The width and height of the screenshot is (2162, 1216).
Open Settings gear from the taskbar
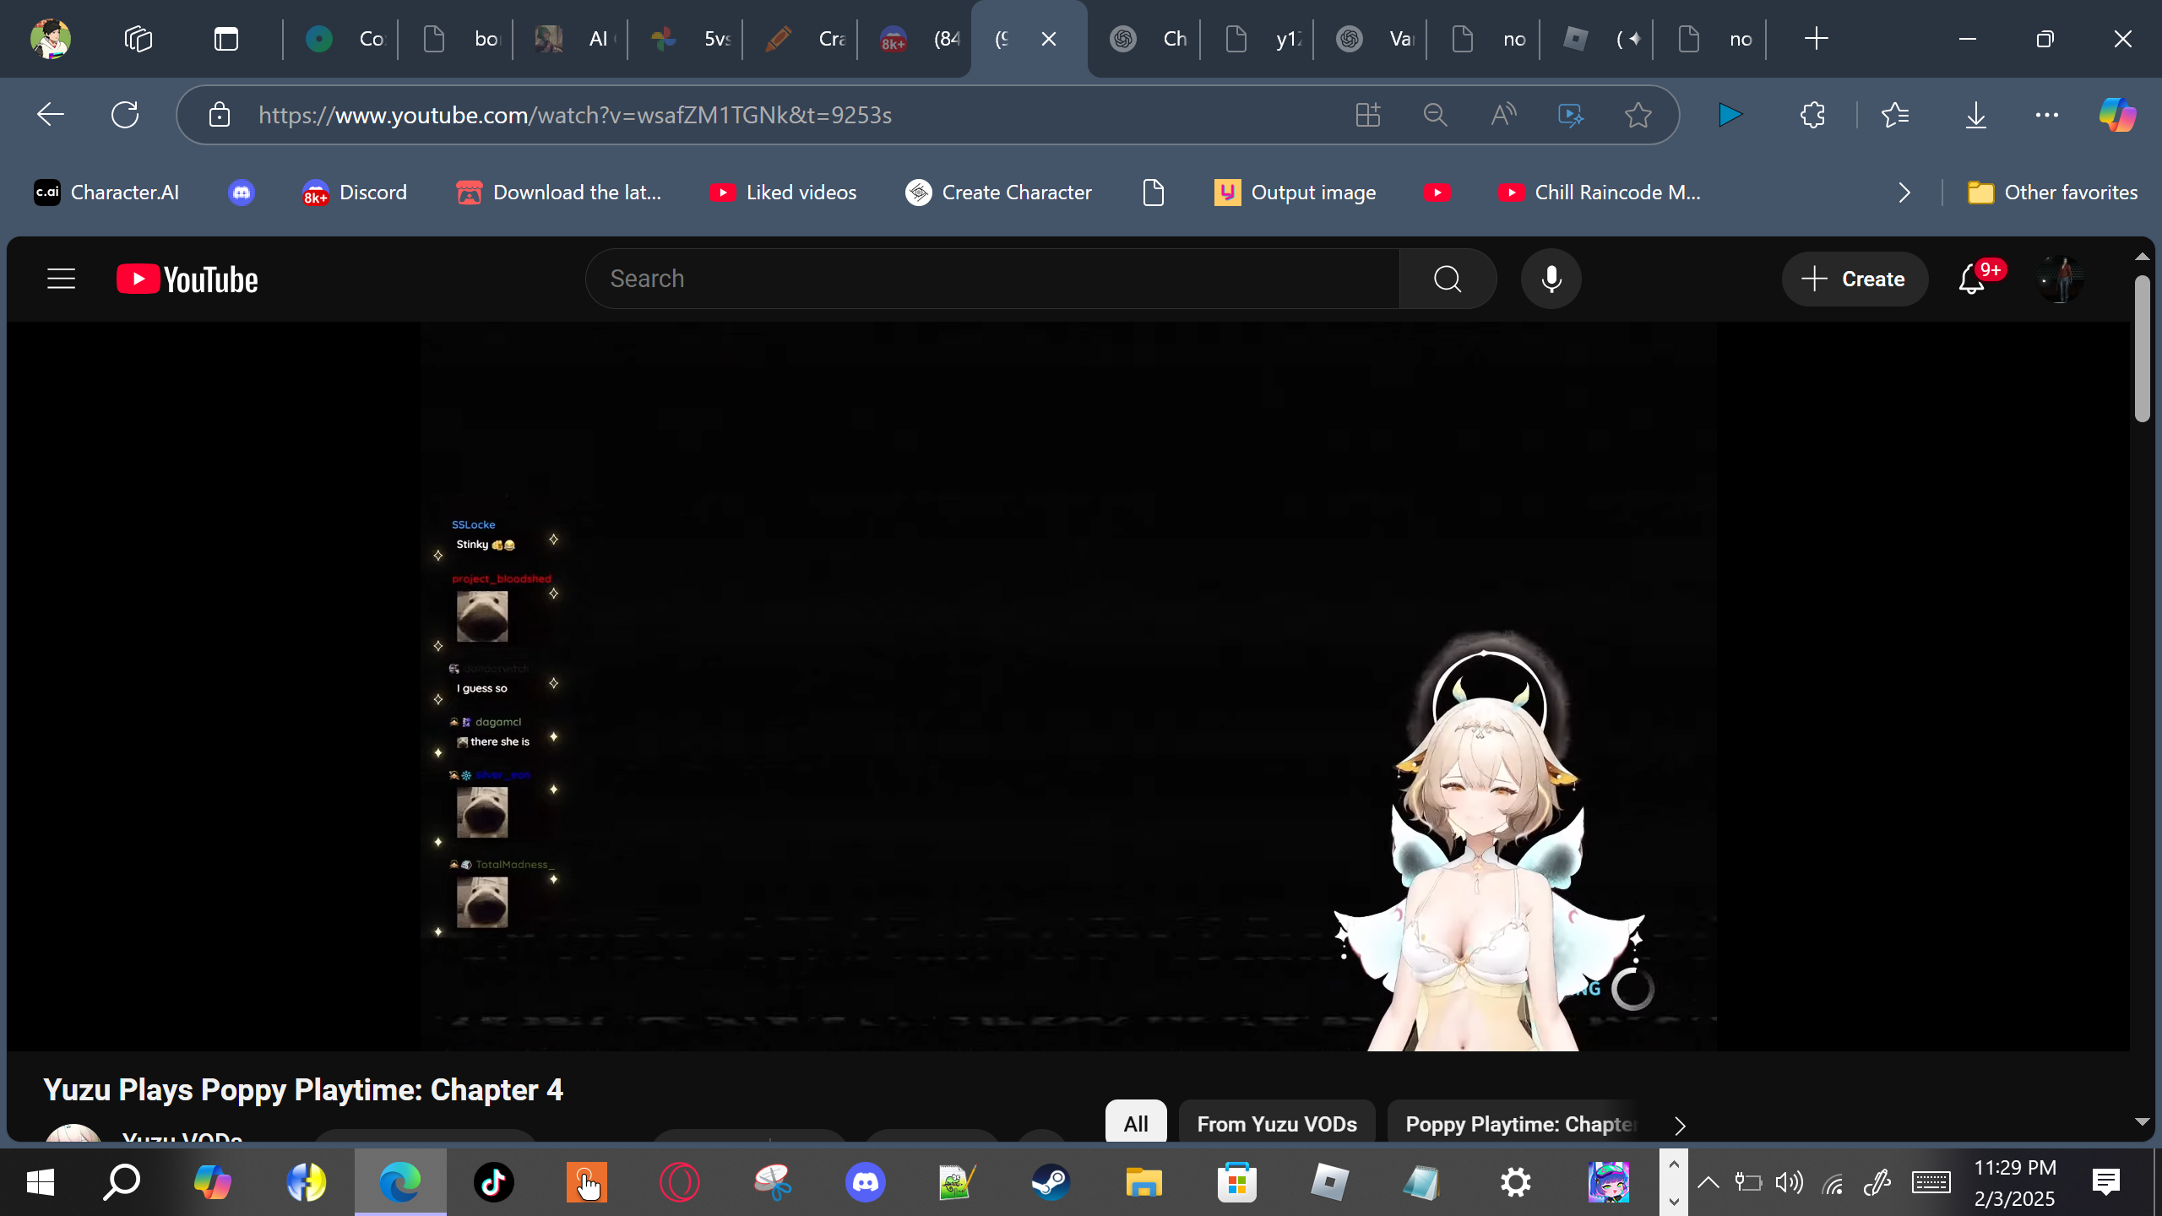pos(1515,1182)
